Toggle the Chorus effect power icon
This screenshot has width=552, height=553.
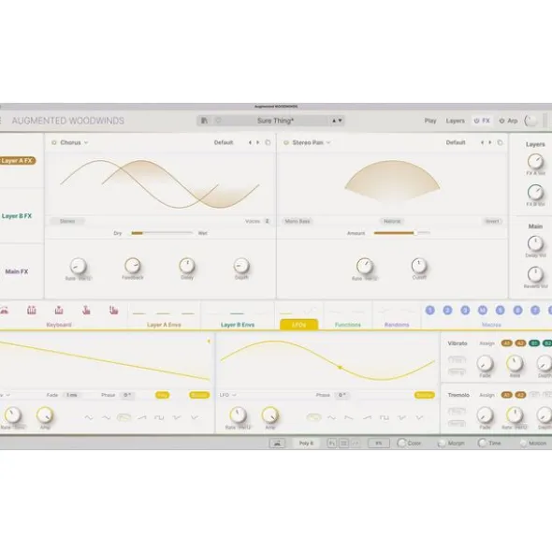point(54,142)
